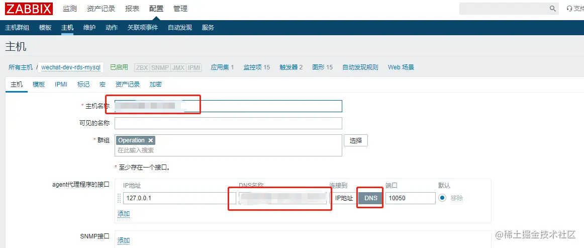This screenshot has width=584, height=248.
Task: Click 移除 on agent interface
Action: tap(457, 198)
